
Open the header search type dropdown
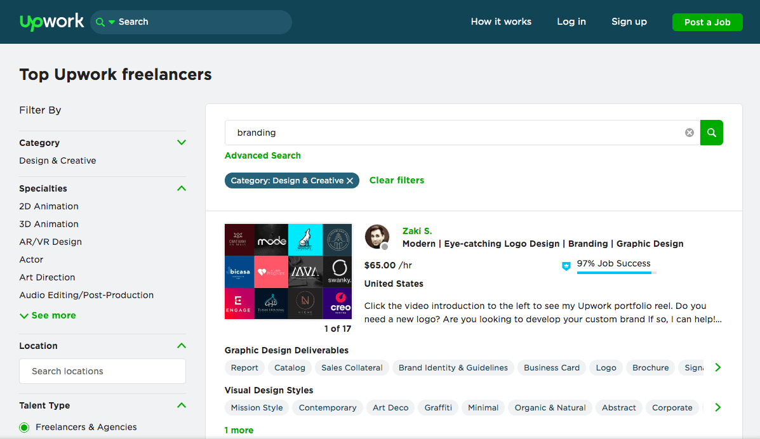coord(105,22)
